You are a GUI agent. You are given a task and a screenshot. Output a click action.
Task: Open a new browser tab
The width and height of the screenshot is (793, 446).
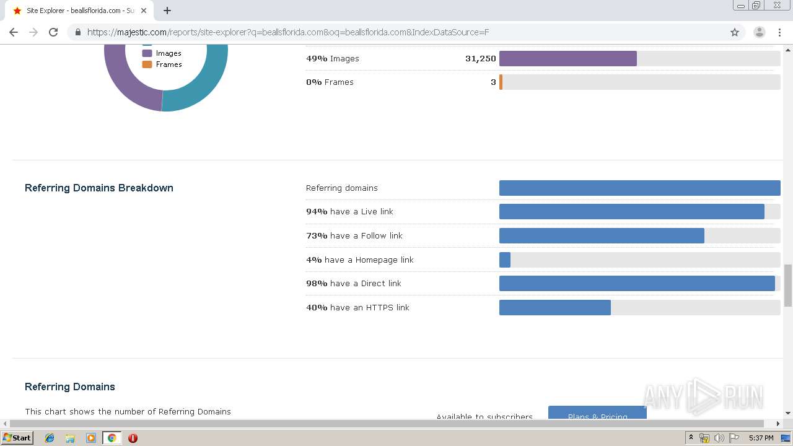coord(167,11)
